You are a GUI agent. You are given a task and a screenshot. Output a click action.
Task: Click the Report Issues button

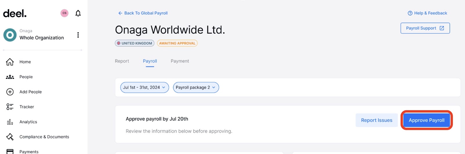click(x=377, y=120)
